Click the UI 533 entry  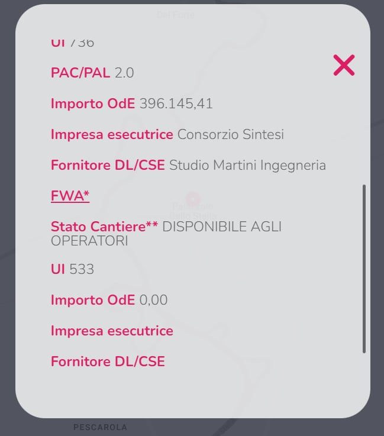tap(72, 269)
